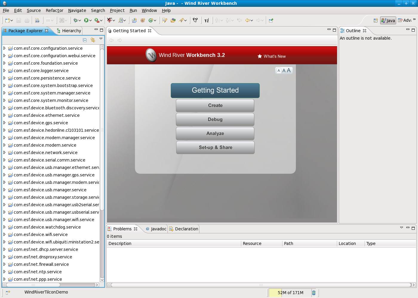
Task: Toggle the vi editor mode icon
Action: (x=207, y=20)
